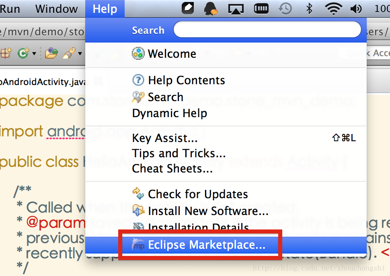Choose Tips and Tricks...
The width and height of the screenshot is (390, 276).
click(x=226, y=153)
